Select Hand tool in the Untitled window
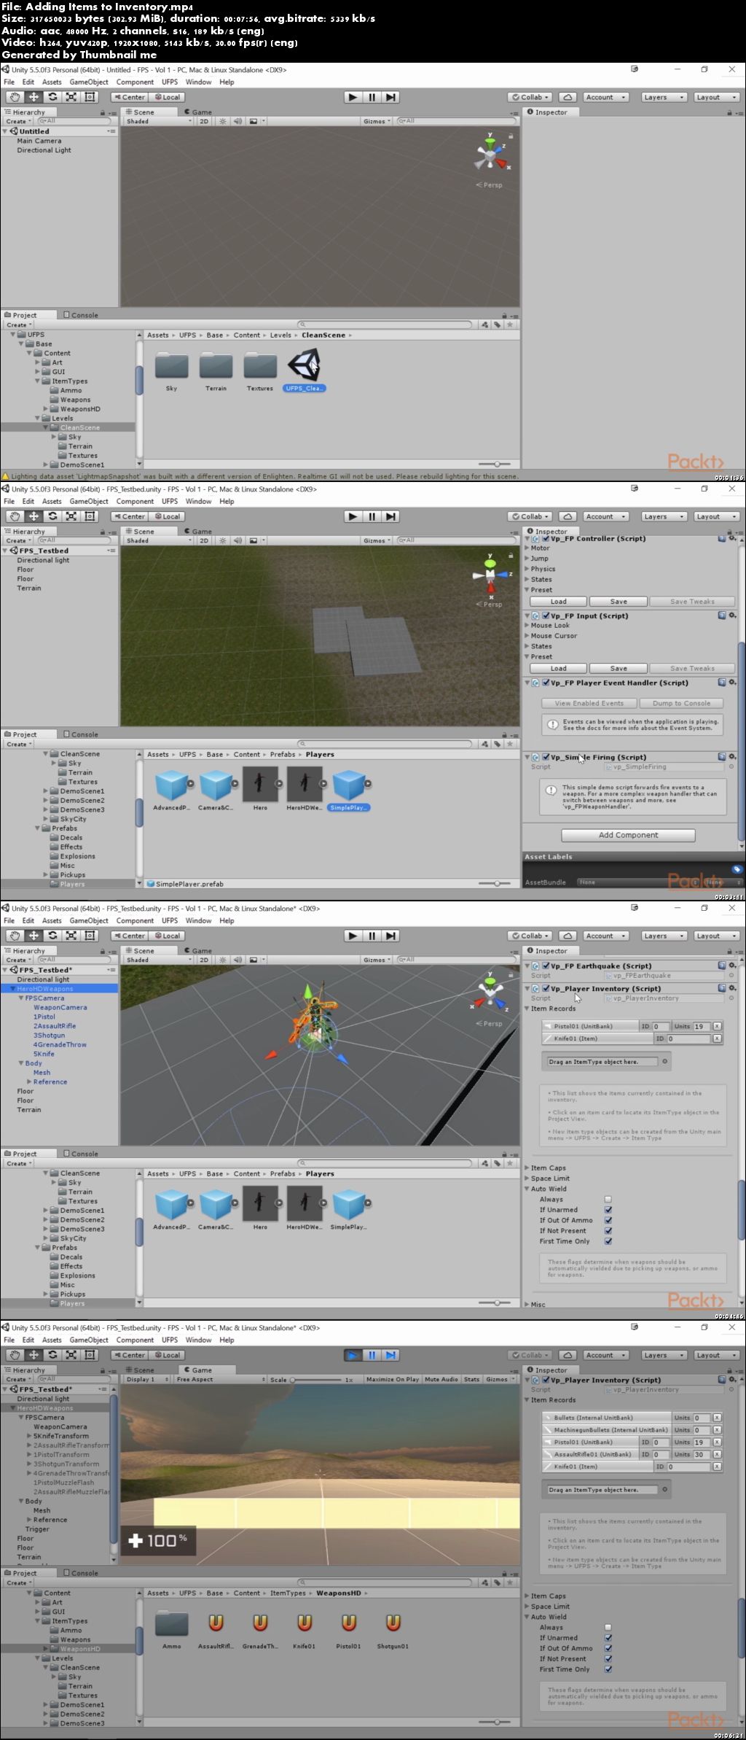The height and width of the screenshot is (1740, 746). [x=15, y=97]
